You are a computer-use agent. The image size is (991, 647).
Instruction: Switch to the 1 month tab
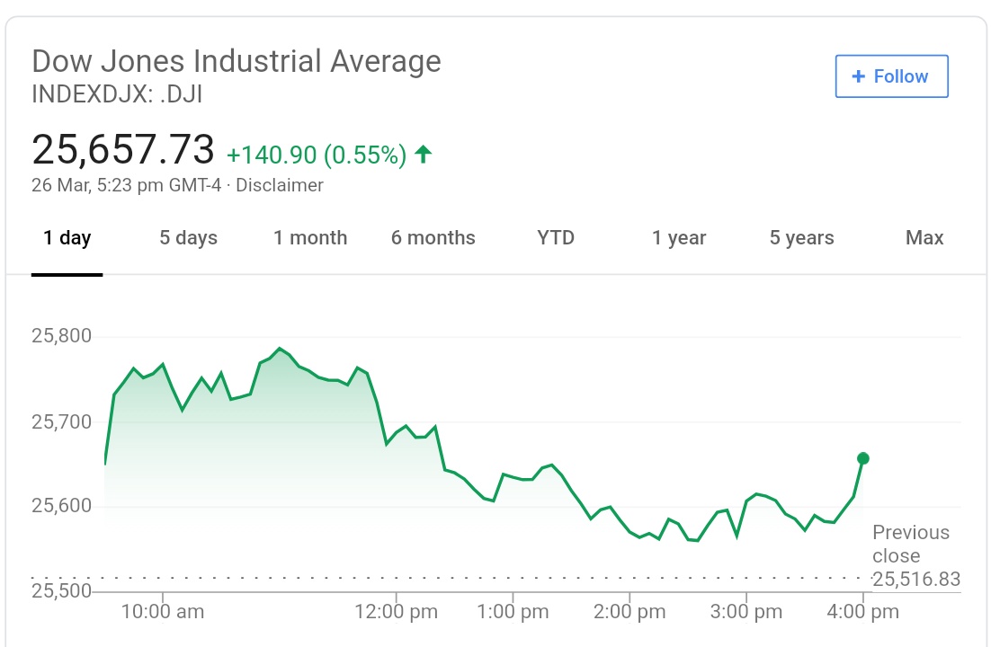click(310, 238)
